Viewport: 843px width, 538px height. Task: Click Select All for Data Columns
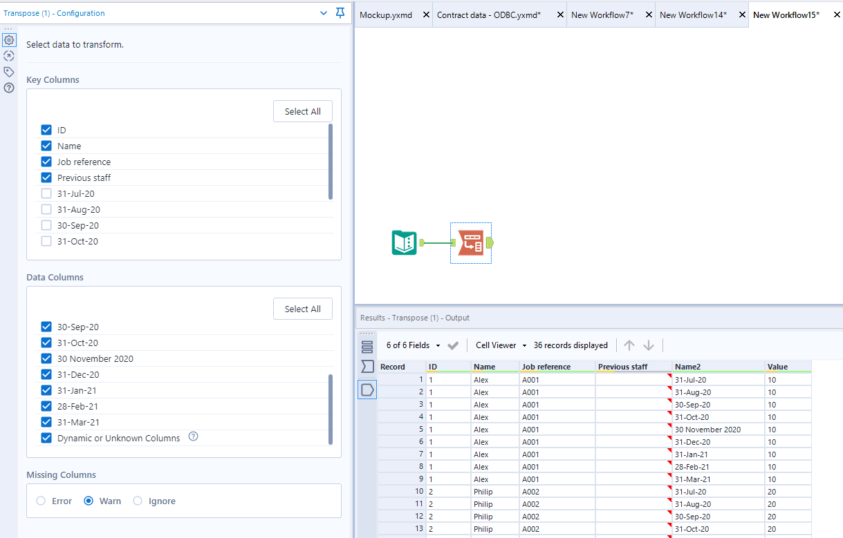coord(303,309)
